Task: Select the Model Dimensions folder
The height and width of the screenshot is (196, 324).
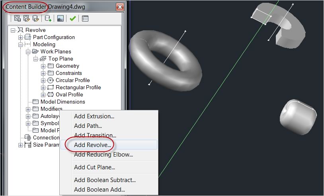Action: [62, 102]
